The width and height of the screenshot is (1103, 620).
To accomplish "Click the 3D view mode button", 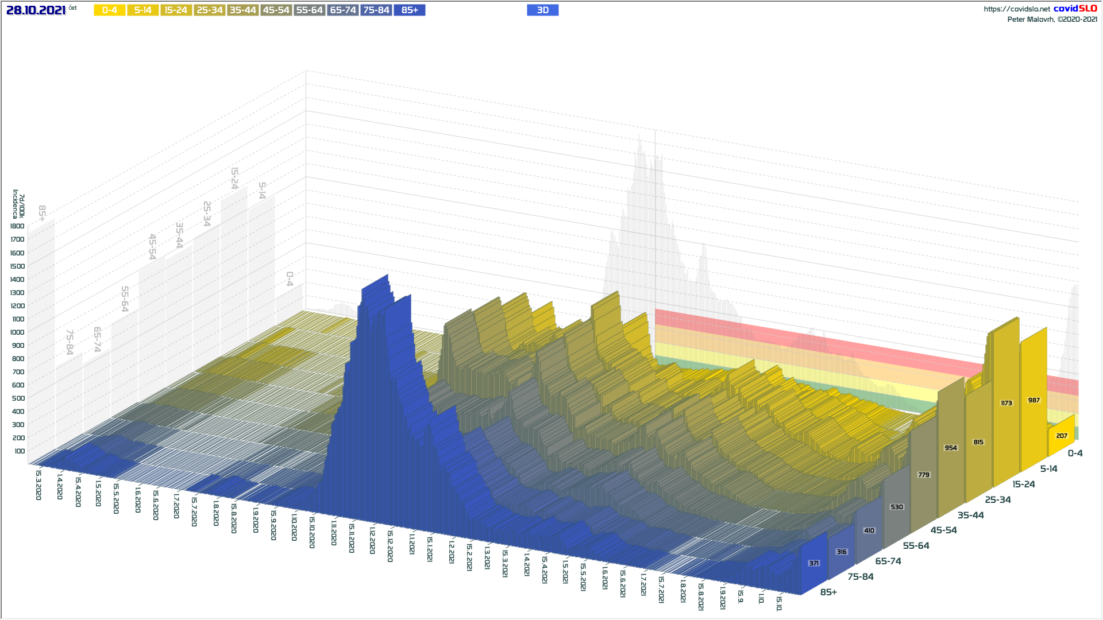I will [x=542, y=10].
